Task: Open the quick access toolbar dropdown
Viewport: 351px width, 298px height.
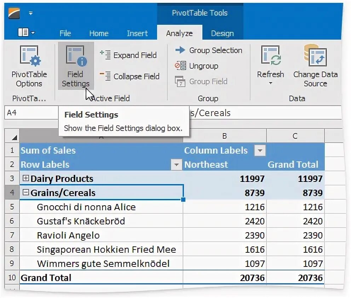Action: (x=31, y=13)
